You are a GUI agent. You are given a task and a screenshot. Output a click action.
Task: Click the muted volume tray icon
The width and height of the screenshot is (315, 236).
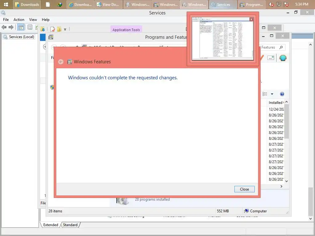pos(271,4)
